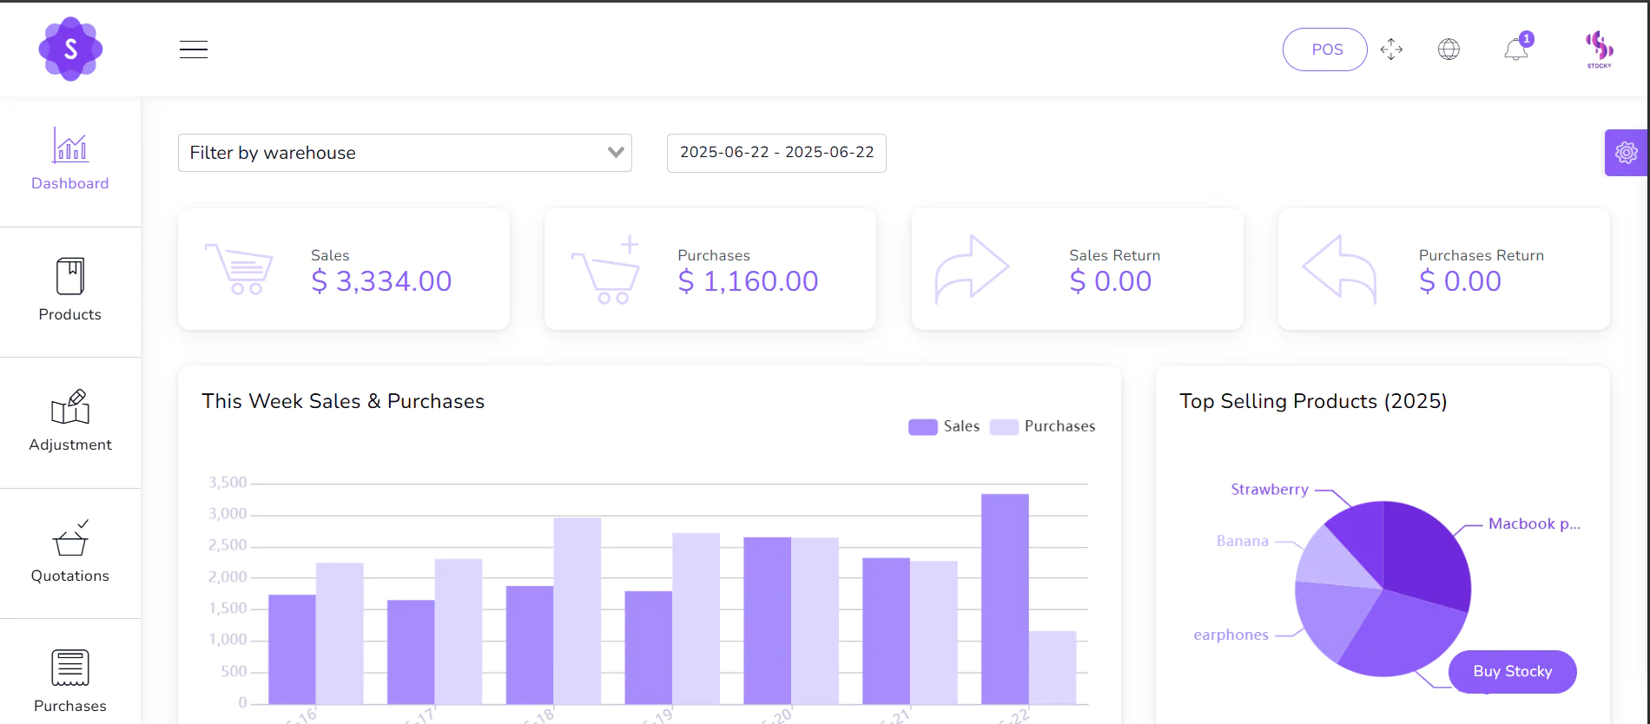The width and height of the screenshot is (1650, 724).
Task: Expand the Filter by warehouse dropdown
Action: pyautogui.click(x=405, y=153)
